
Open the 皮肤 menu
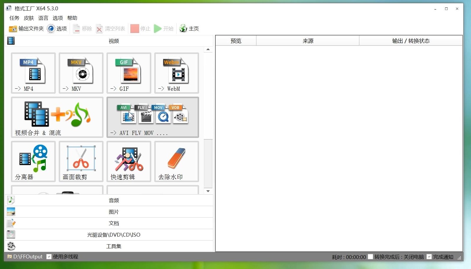[x=29, y=18]
